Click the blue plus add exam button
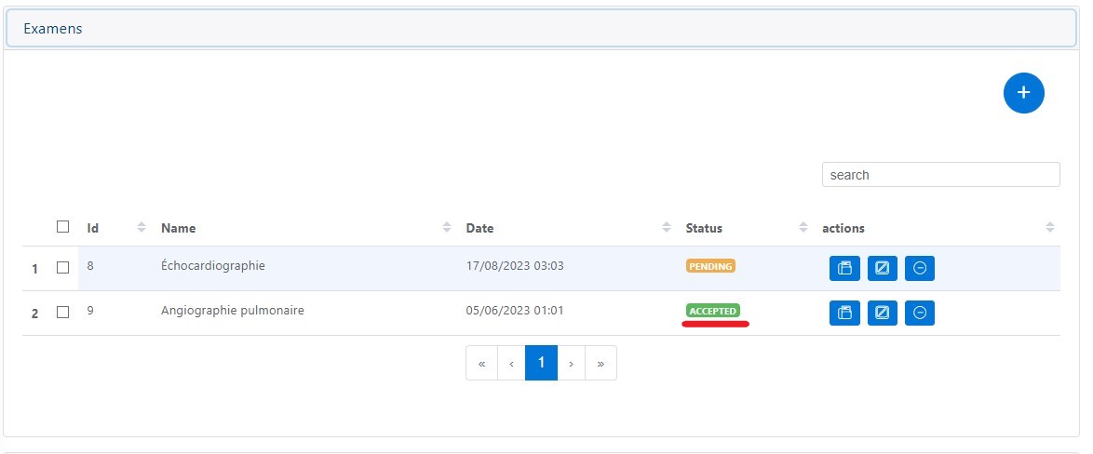The height and width of the screenshot is (454, 1093). pyautogui.click(x=1023, y=93)
